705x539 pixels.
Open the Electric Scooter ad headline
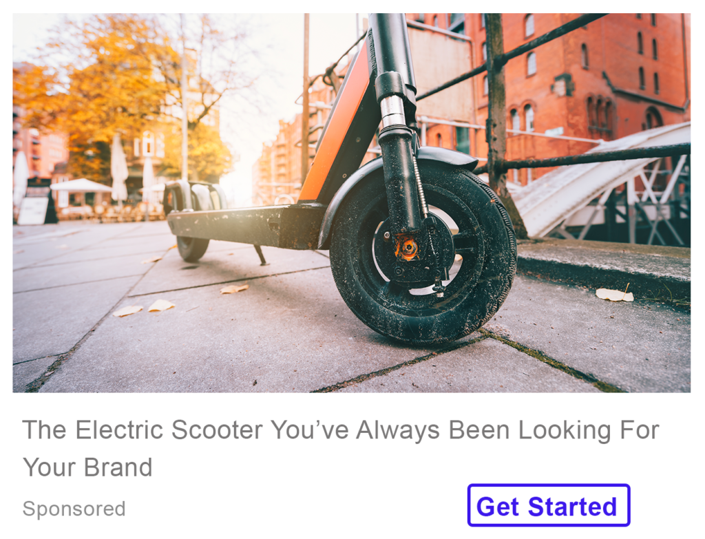click(340, 448)
